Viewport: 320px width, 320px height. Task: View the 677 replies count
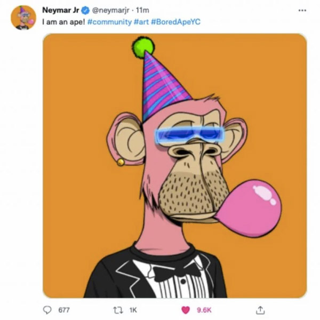click(64, 310)
